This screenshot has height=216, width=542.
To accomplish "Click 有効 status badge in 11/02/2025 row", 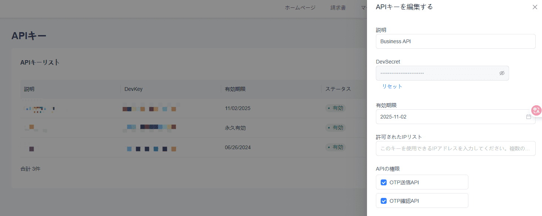I will coord(336,108).
